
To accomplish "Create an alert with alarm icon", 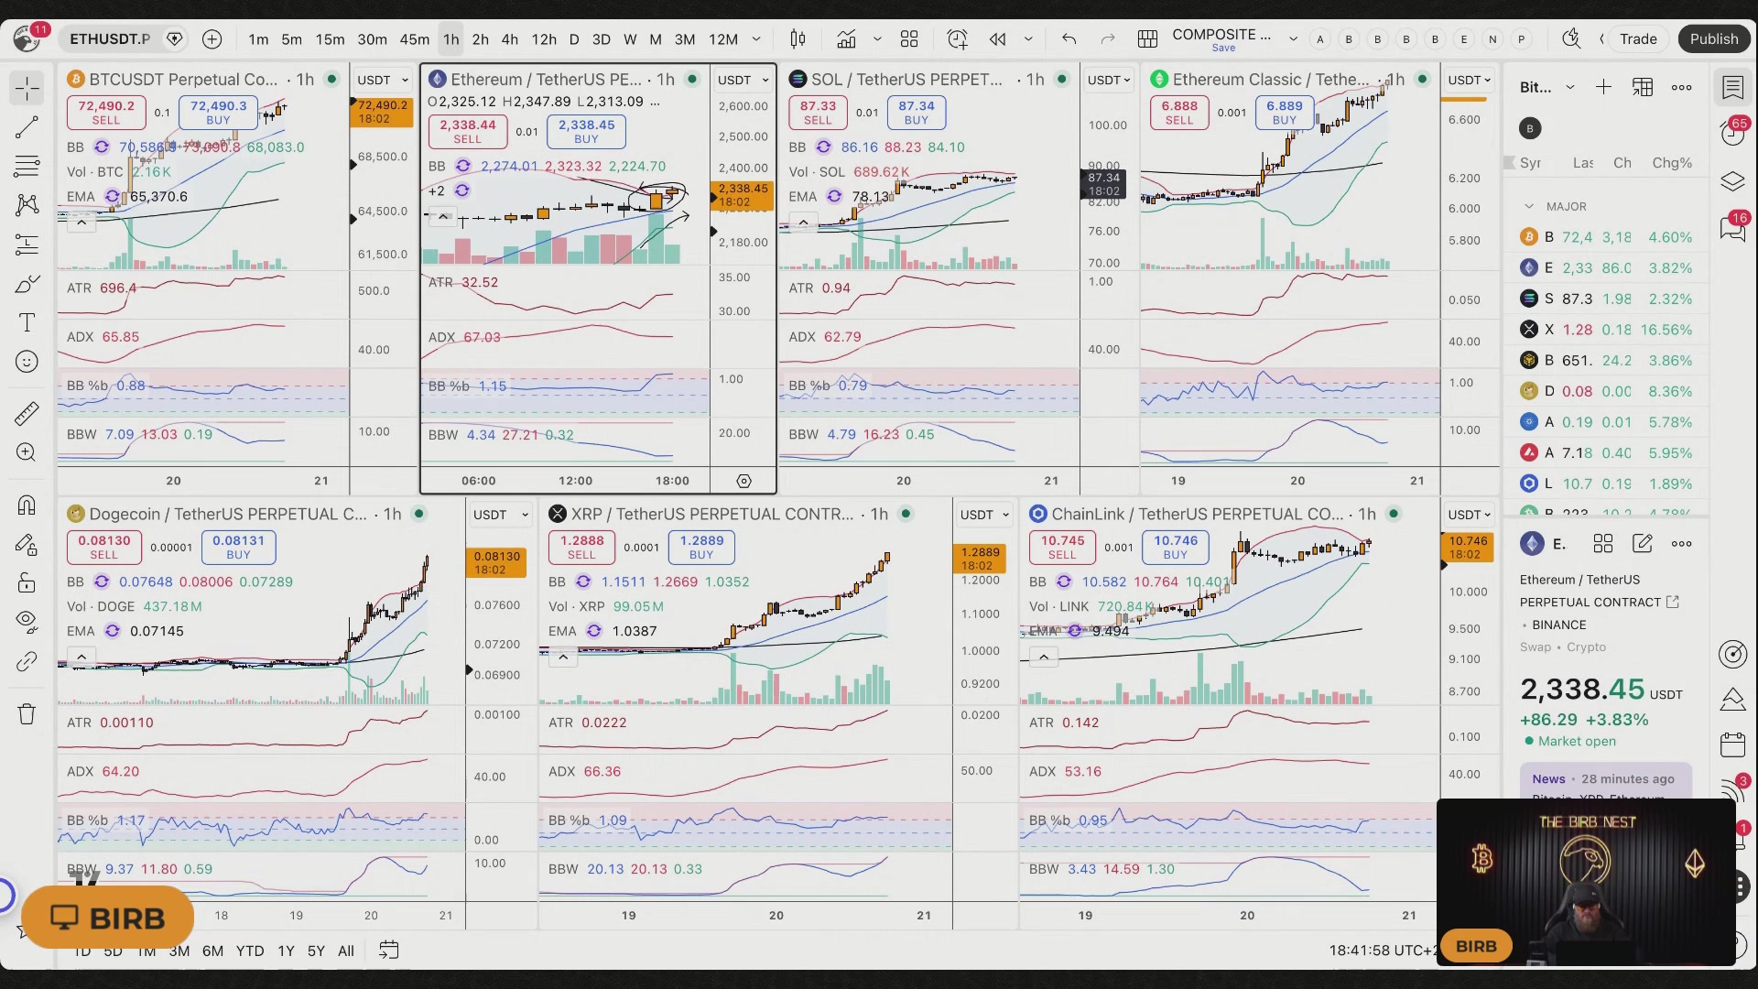I will [x=957, y=39].
